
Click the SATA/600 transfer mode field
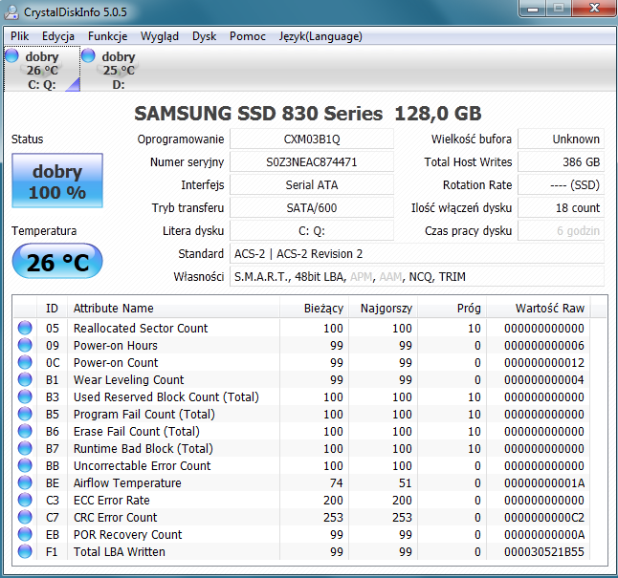(x=312, y=207)
